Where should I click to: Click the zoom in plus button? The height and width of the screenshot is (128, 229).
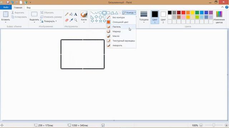pyautogui.click(x=226, y=125)
